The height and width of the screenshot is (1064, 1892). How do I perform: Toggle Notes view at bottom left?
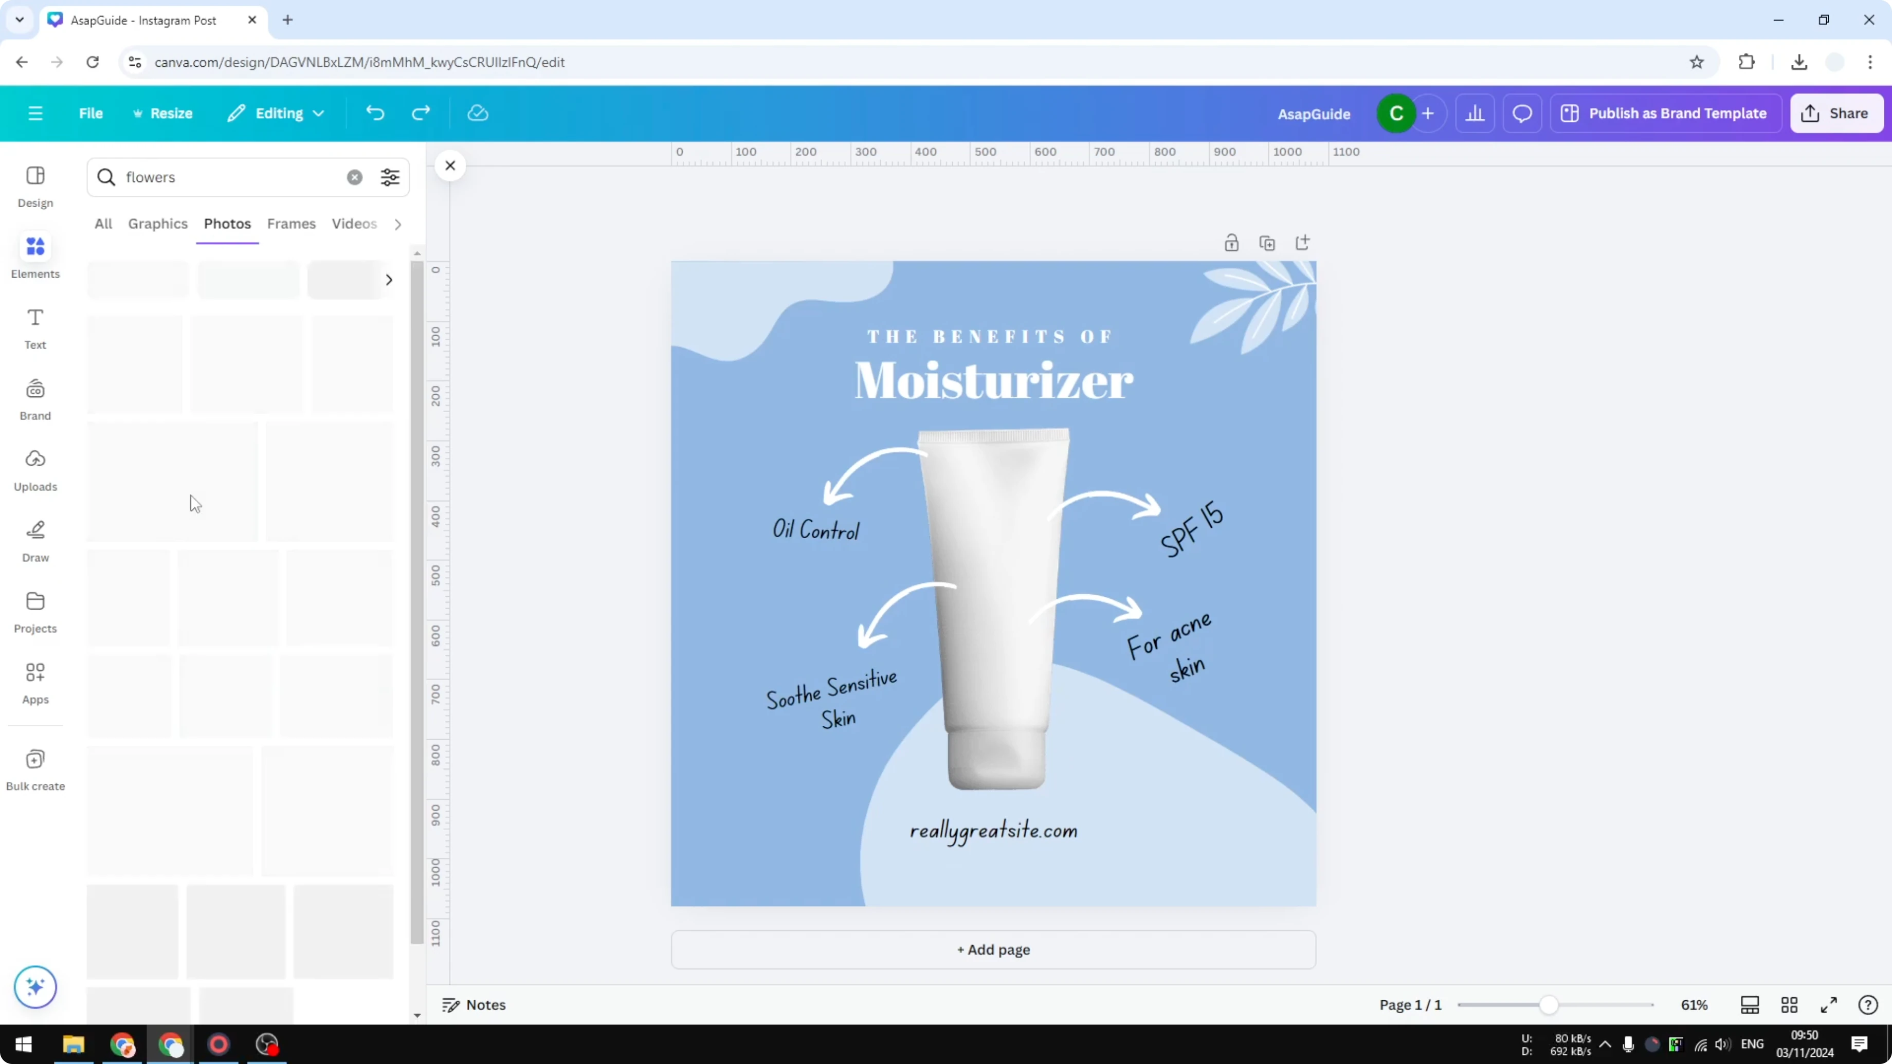tap(474, 1004)
